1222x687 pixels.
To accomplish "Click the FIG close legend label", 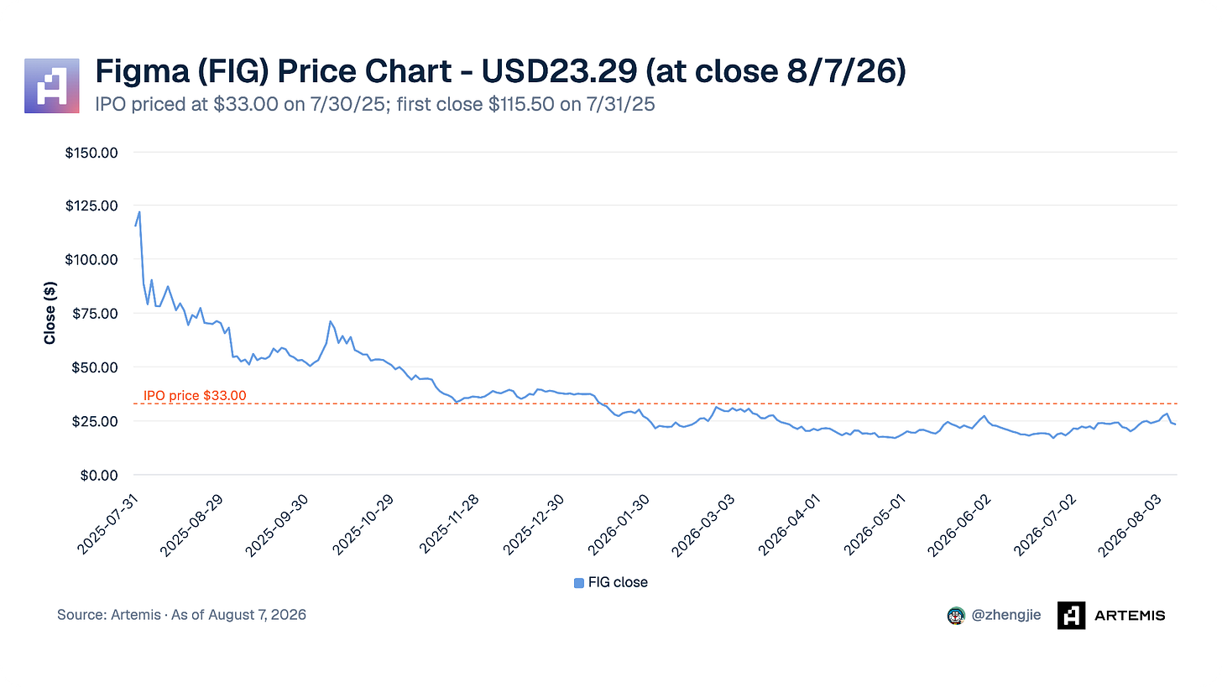I will click(x=618, y=582).
